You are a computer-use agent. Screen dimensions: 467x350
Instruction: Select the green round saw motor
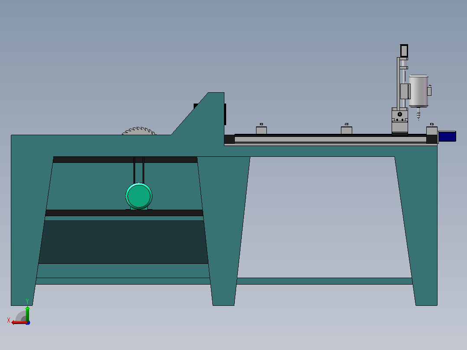coord(139,196)
